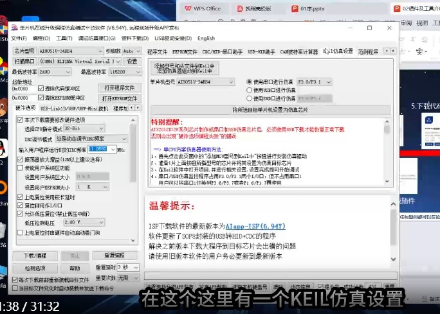
Task: Select 使用SWD口进行仿真 radio button
Action: tap(249, 98)
